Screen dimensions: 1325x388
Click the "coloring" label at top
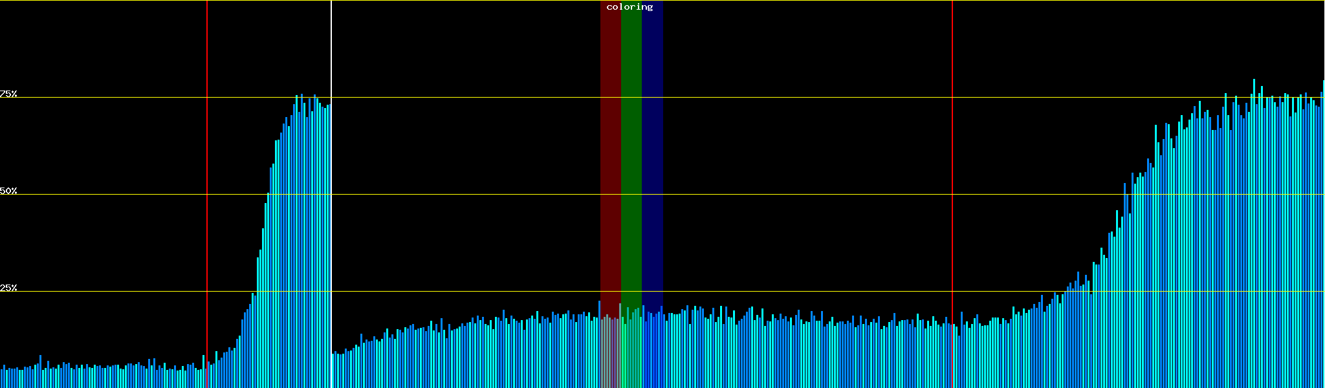pos(630,7)
